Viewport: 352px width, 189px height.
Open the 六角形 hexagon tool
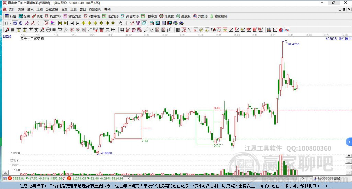point(200,16)
